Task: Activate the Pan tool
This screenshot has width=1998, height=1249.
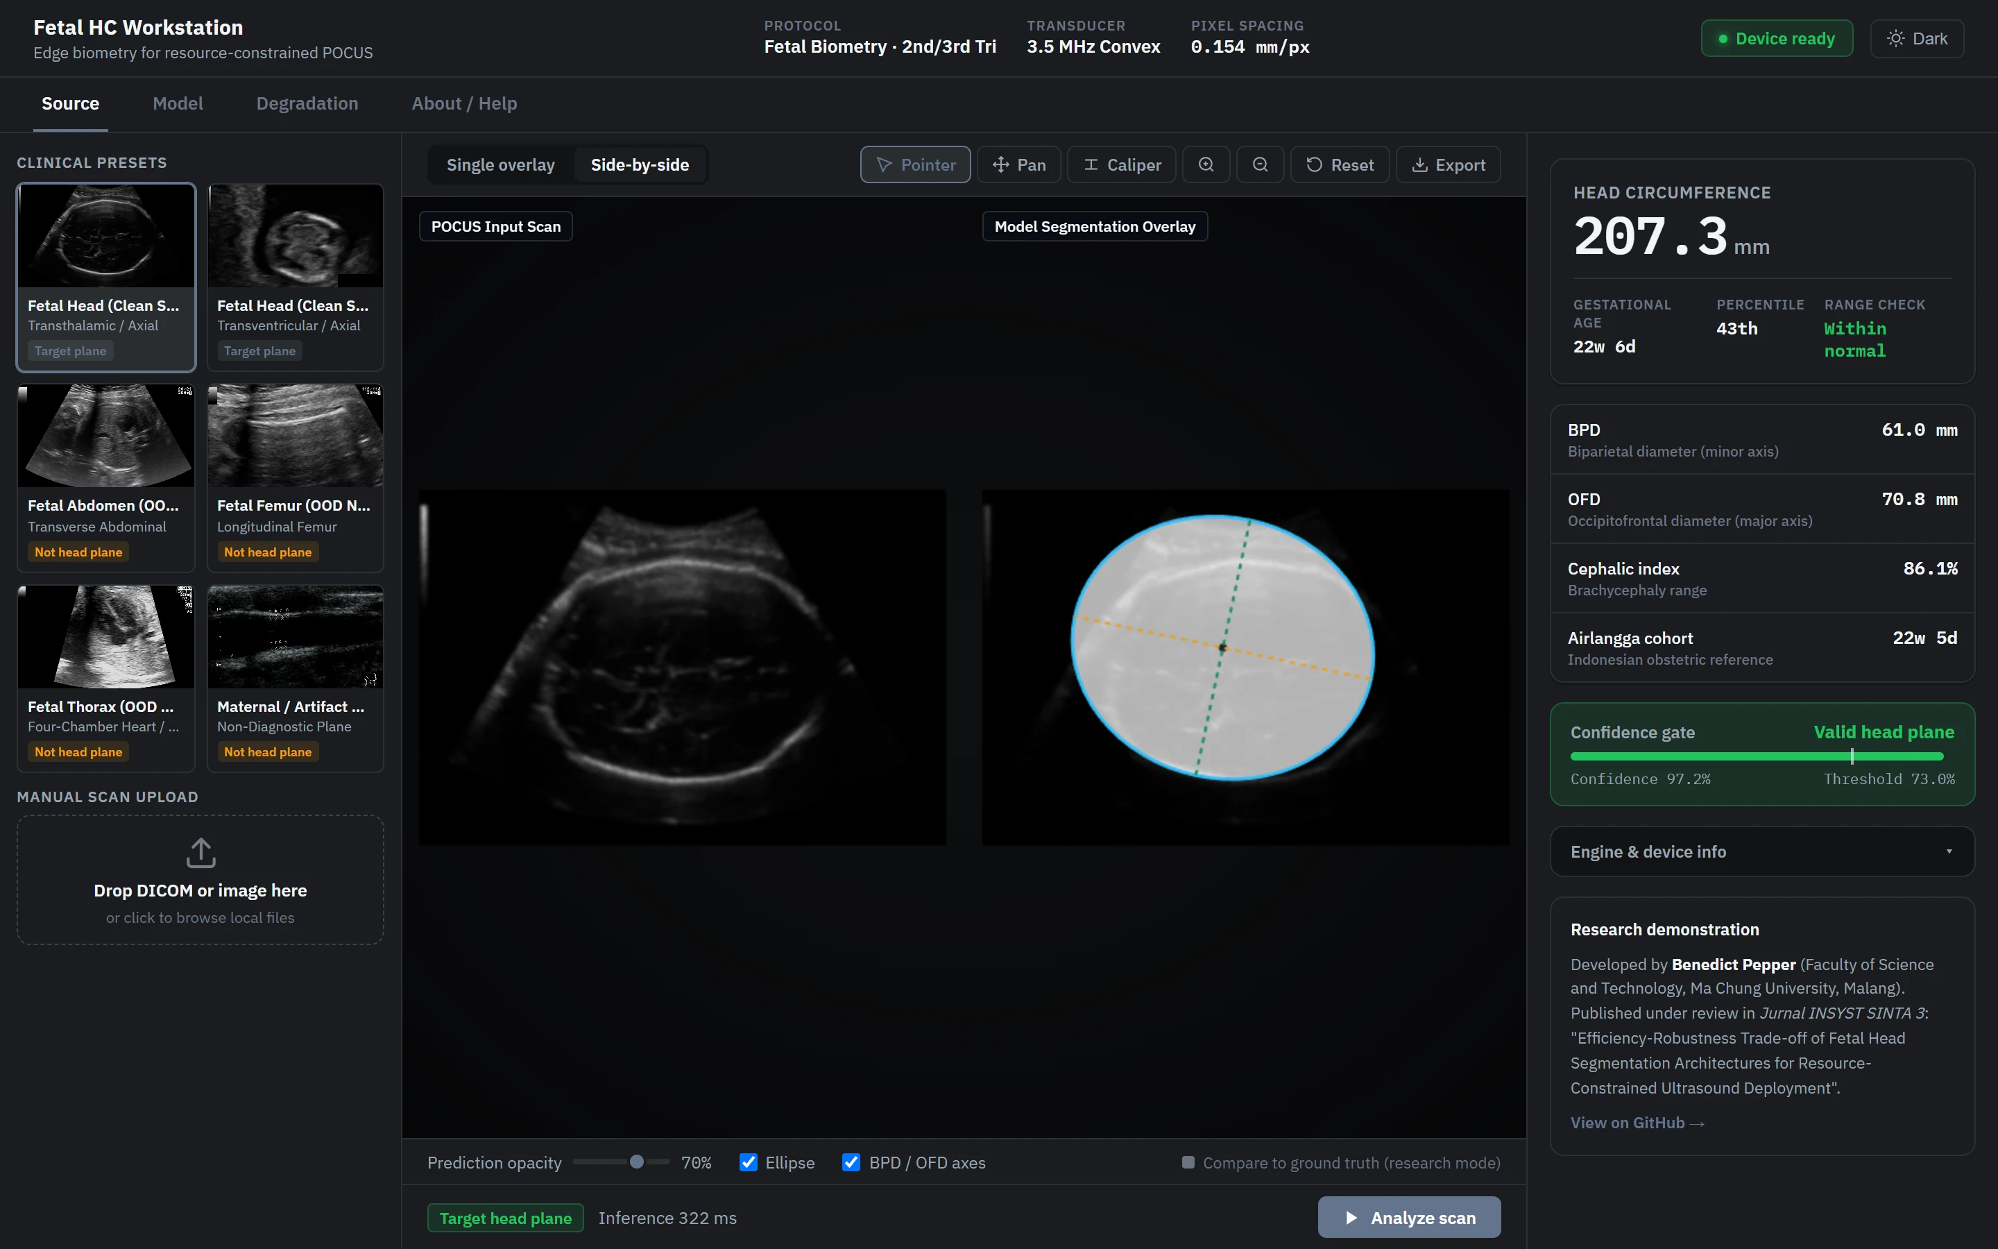Action: pos(1019,164)
